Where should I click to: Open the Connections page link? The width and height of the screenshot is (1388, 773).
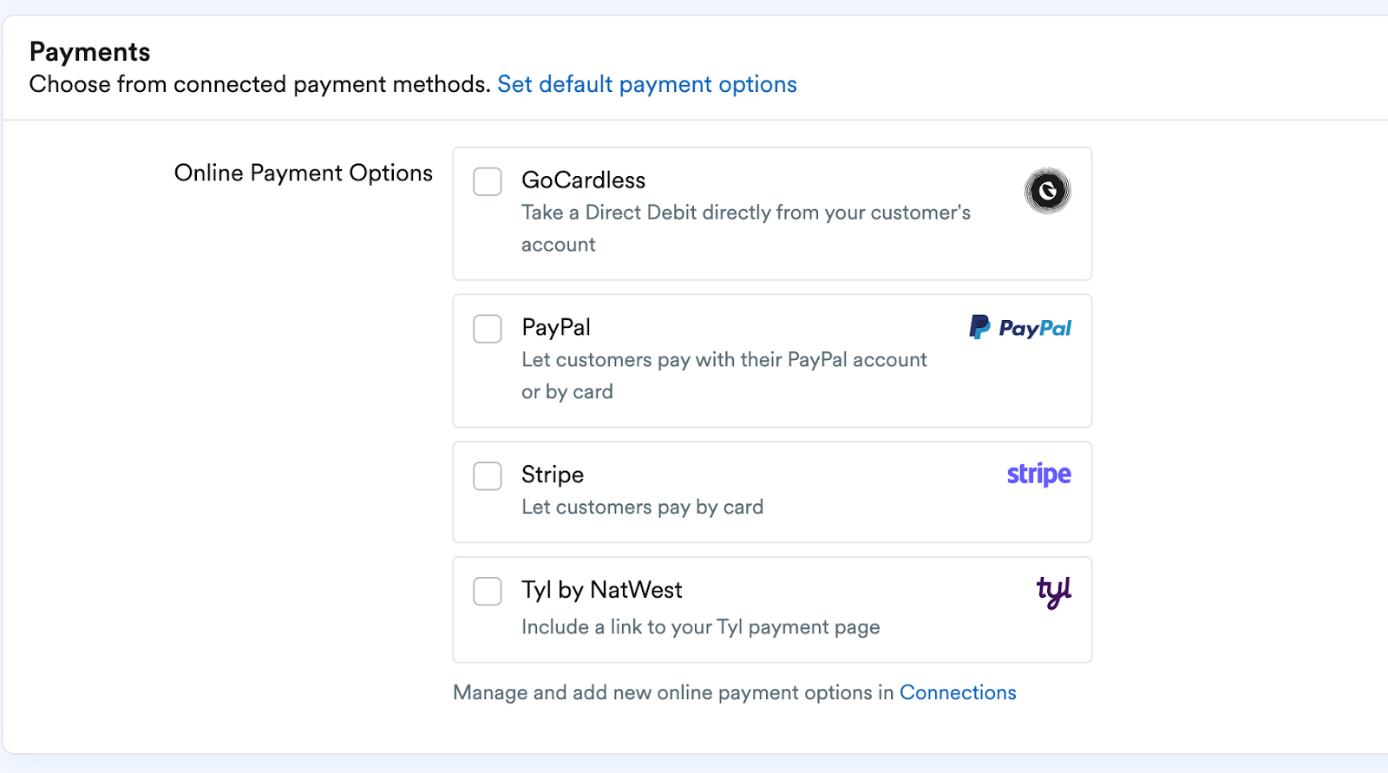(958, 692)
